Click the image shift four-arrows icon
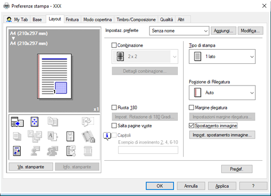 [34, 122]
